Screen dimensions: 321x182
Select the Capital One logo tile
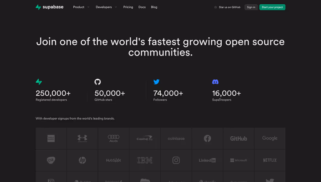pyautogui.click(x=145, y=138)
